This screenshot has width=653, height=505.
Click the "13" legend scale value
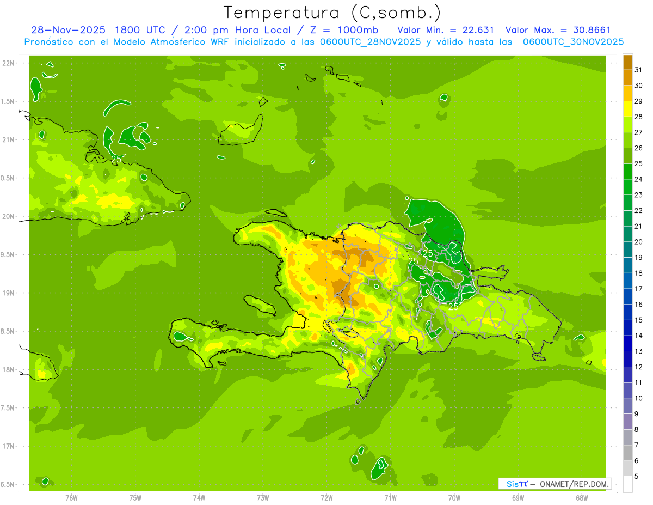[639, 351]
